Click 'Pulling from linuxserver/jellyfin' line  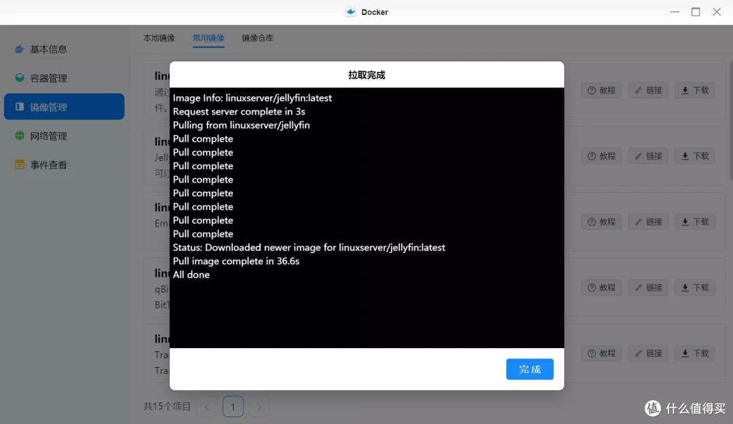(241, 125)
